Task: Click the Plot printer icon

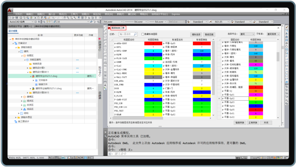Action: (21, 18)
